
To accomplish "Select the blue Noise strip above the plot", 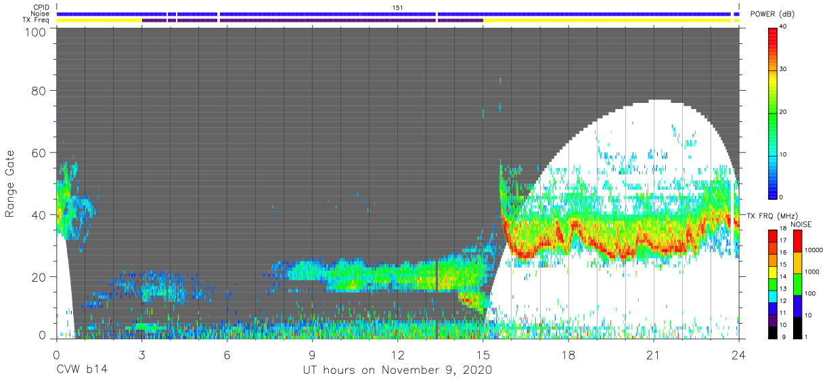I will coord(398,14).
